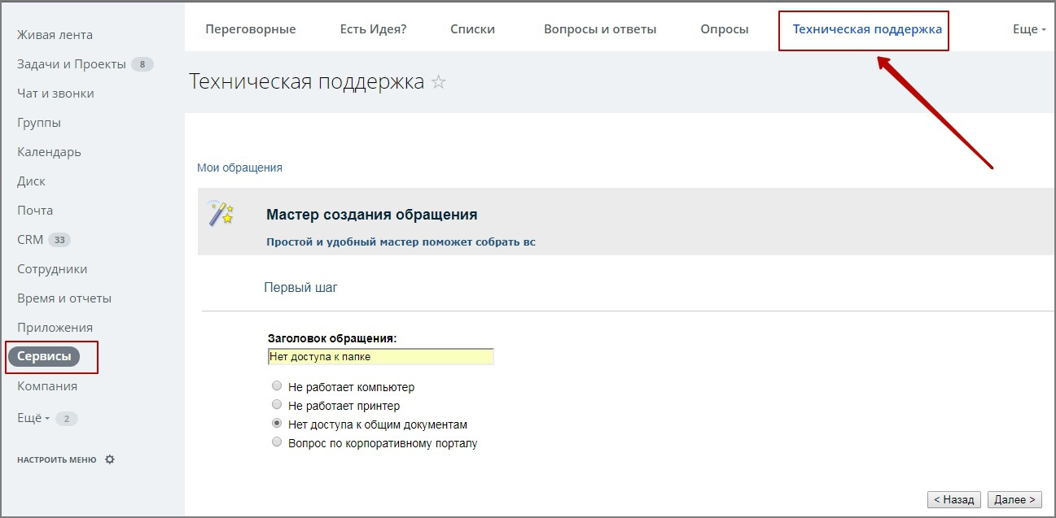Expand the sidebar Ещё menu item
Image resolution: width=1056 pixels, height=518 pixels.
(33, 418)
